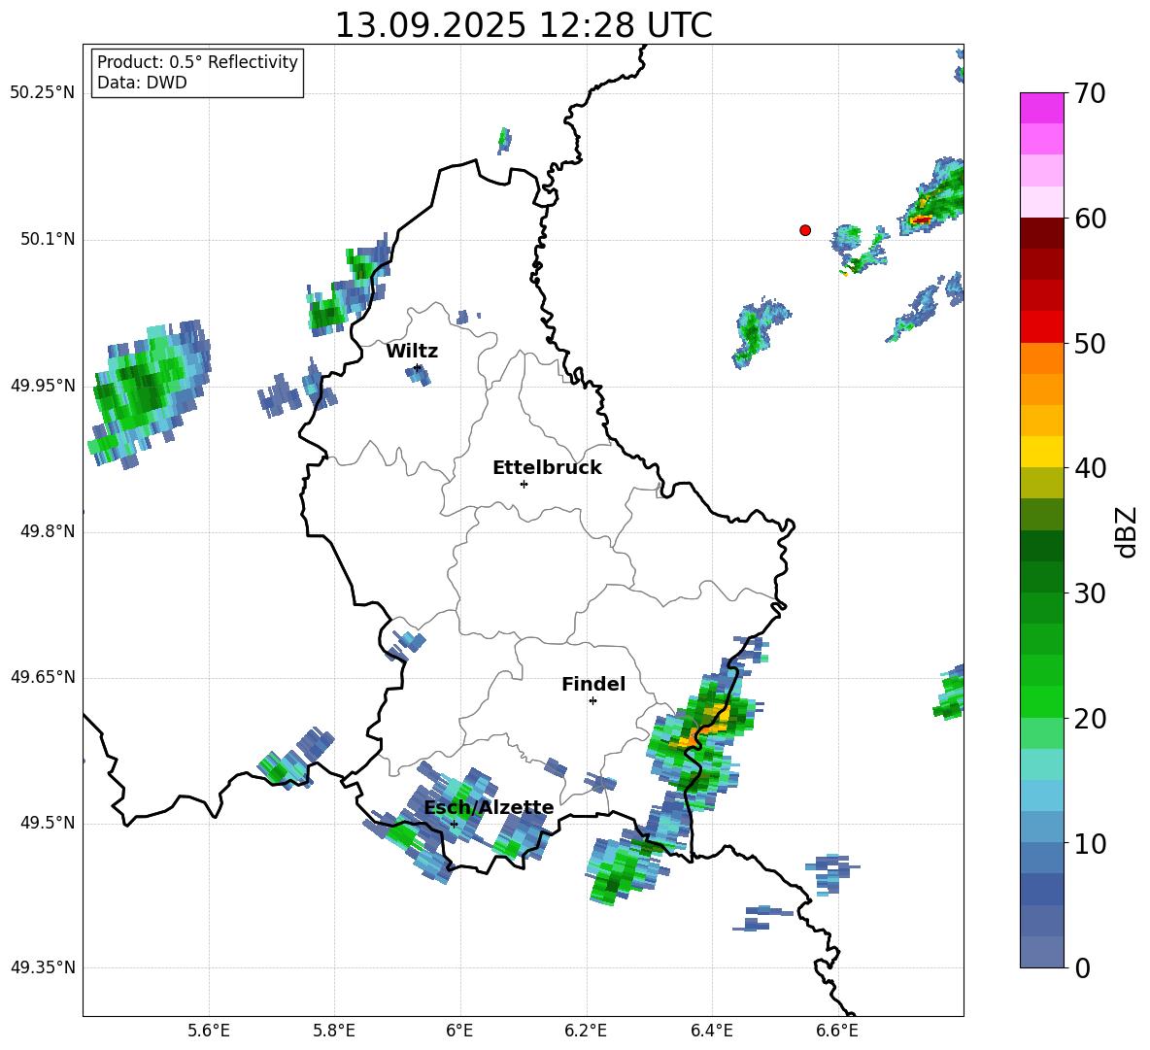Click the Esch/Alzette station cross marker
This screenshot has width=1150, height=1050.
click(x=454, y=824)
